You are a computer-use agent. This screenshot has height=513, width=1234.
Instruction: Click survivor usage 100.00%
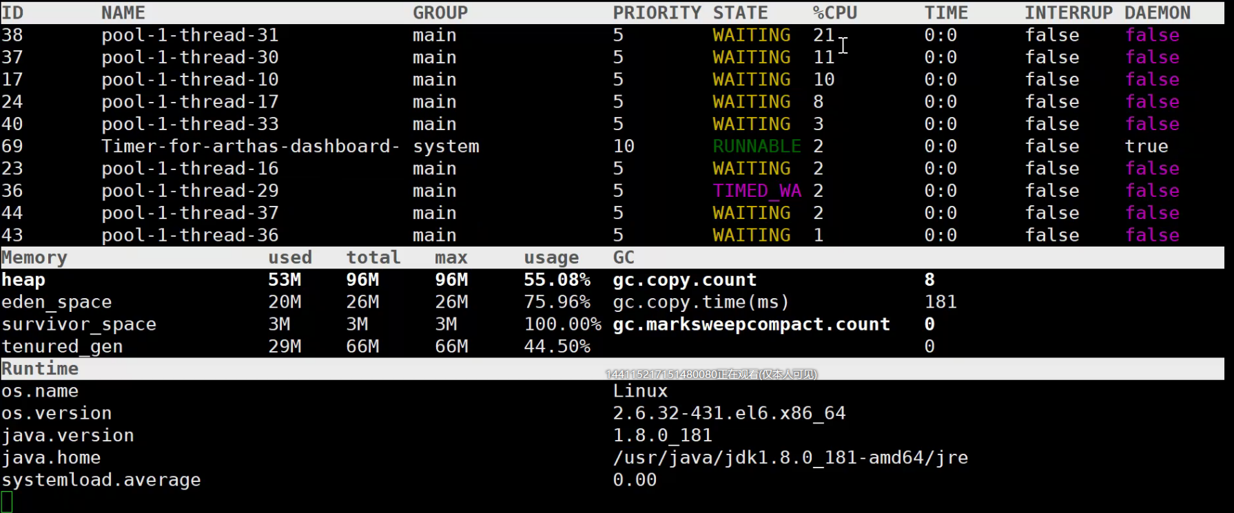(x=563, y=324)
